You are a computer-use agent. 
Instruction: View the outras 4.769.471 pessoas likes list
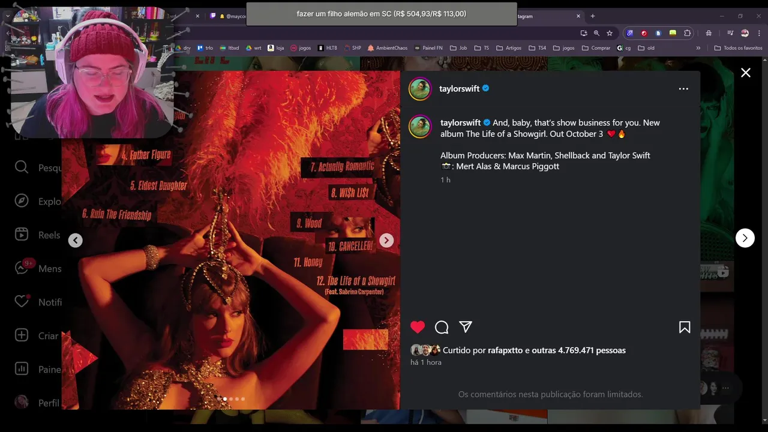578,350
